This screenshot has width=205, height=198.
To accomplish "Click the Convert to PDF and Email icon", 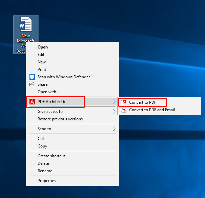I will (x=124, y=110).
